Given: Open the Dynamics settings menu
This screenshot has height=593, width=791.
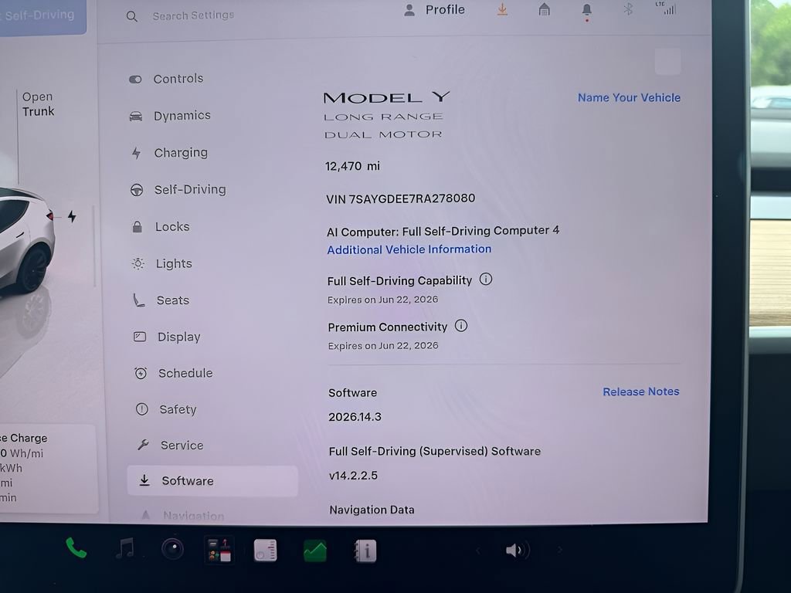Looking at the screenshot, I should coord(182,116).
